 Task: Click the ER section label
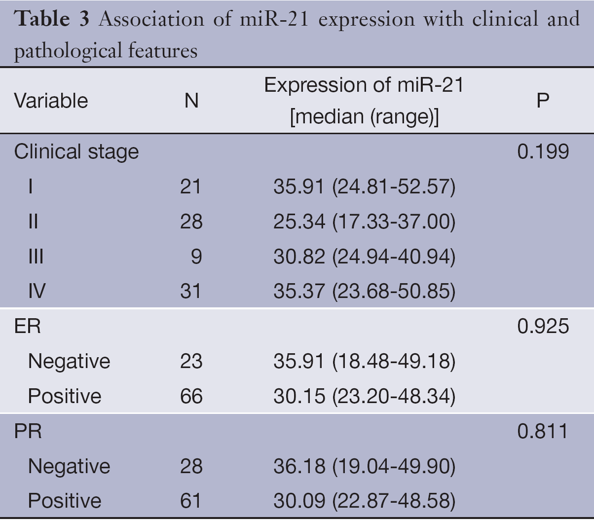click(x=28, y=326)
